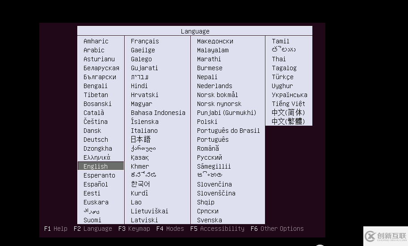Select Kurdî language
Image resolution: width=408 pixels, height=246 pixels.
(139, 193)
